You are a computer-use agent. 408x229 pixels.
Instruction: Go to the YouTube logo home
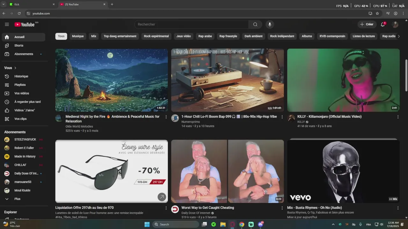pyautogui.click(x=25, y=24)
